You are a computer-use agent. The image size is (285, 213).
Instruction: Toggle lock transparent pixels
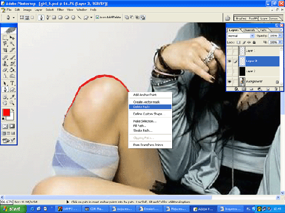click(x=239, y=42)
